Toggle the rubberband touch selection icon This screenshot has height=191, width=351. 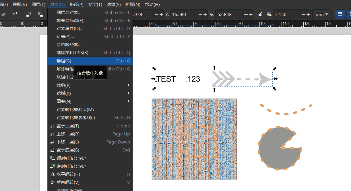15,14
